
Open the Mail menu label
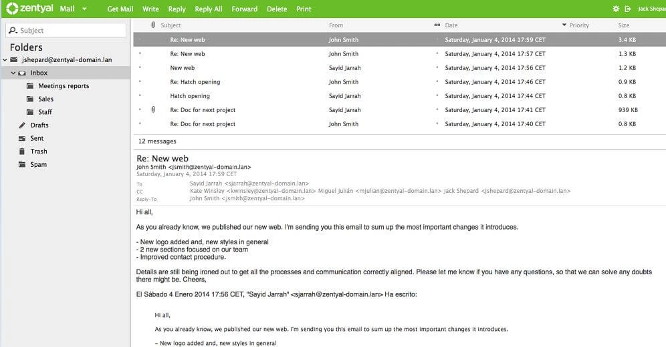pyautogui.click(x=67, y=9)
